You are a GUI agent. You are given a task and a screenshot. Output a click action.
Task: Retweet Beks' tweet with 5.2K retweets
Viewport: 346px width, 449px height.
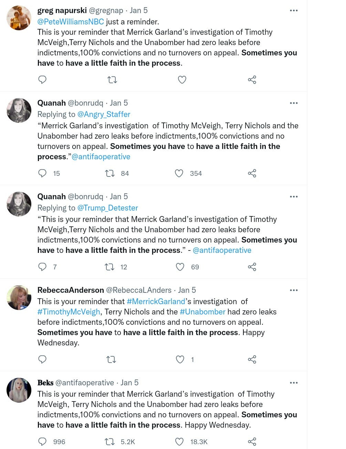(110, 441)
